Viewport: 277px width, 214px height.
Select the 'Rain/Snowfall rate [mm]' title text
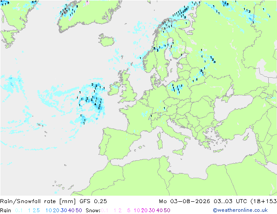(x=38, y=201)
